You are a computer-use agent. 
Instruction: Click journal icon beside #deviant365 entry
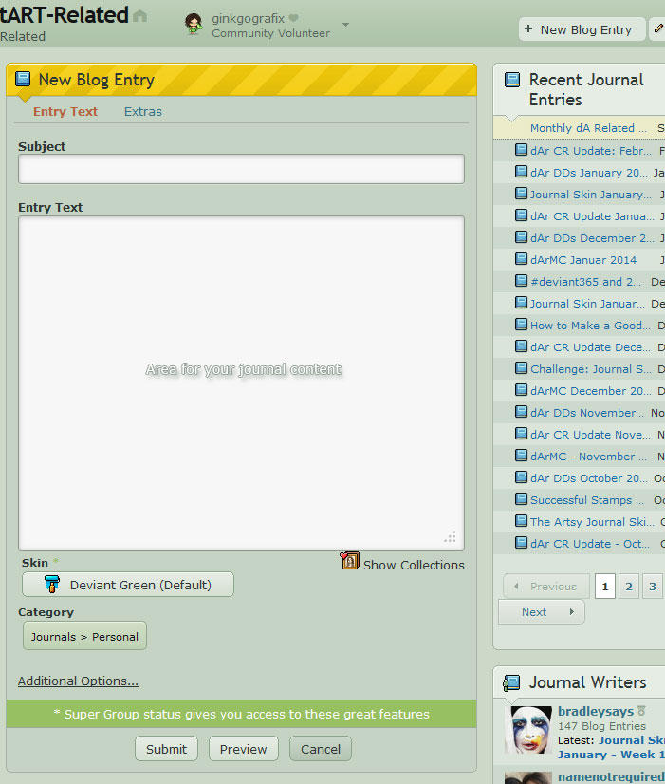(x=521, y=281)
